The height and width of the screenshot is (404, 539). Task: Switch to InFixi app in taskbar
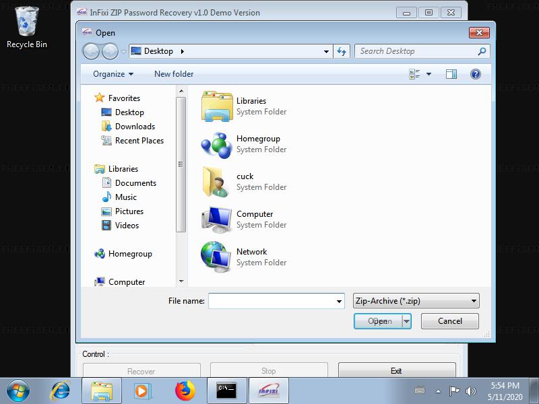269,391
